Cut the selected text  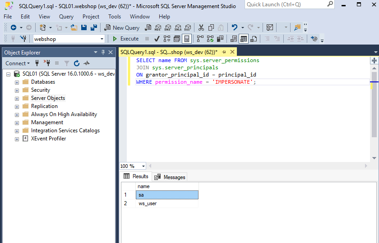click(201, 28)
